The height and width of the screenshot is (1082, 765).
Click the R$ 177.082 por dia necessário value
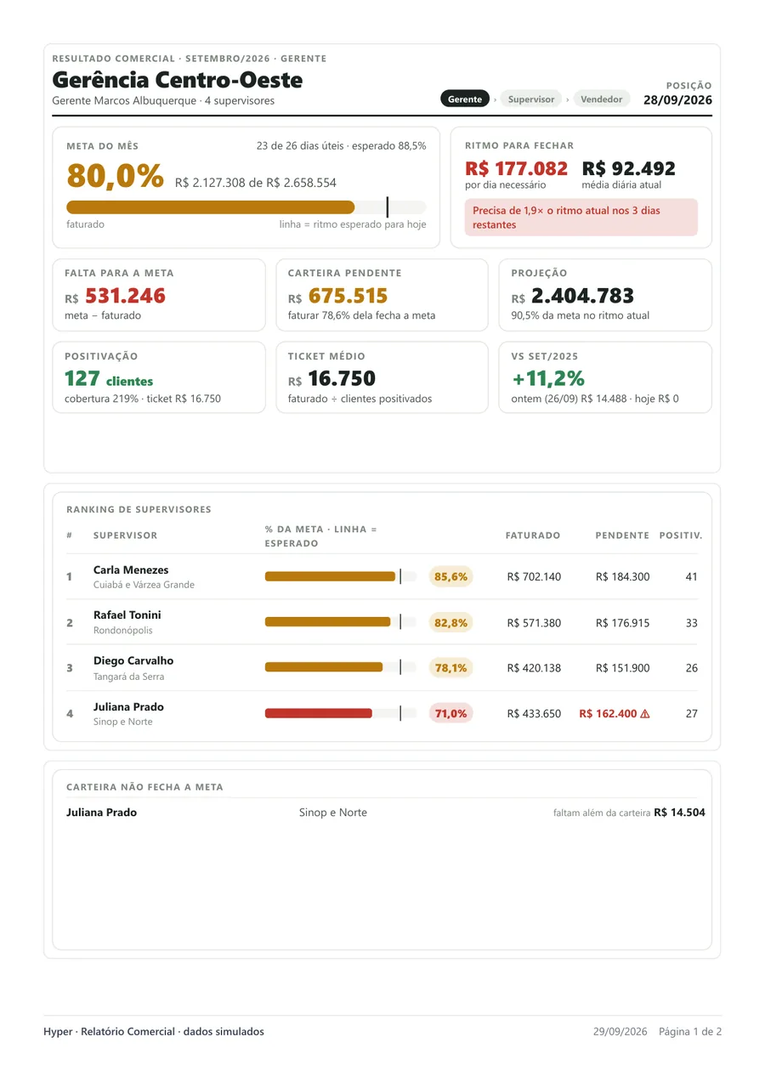[x=517, y=168]
